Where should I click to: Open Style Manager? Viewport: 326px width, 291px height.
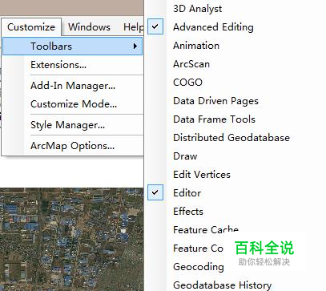67,125
